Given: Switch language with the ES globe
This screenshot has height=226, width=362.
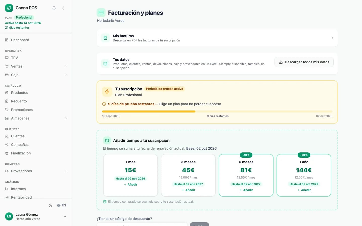Looking at the screenshot, I should click(x=62, y=205).
